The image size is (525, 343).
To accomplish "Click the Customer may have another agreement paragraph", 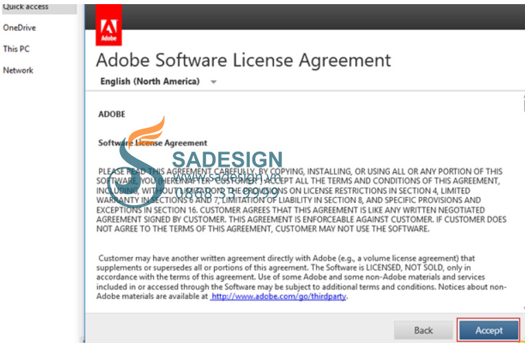I will tap(301, 277).
